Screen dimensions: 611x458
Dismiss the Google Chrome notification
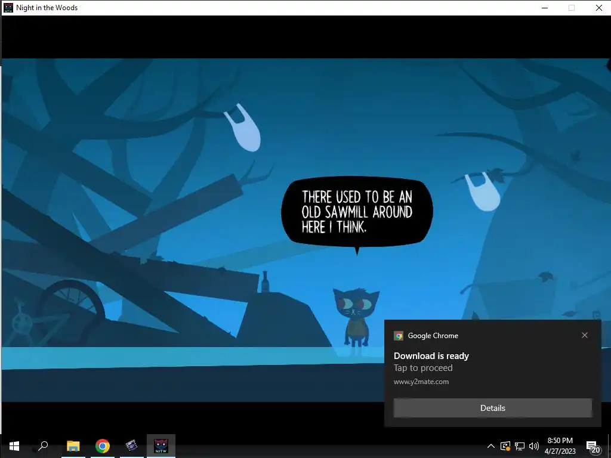coord(585,335)
